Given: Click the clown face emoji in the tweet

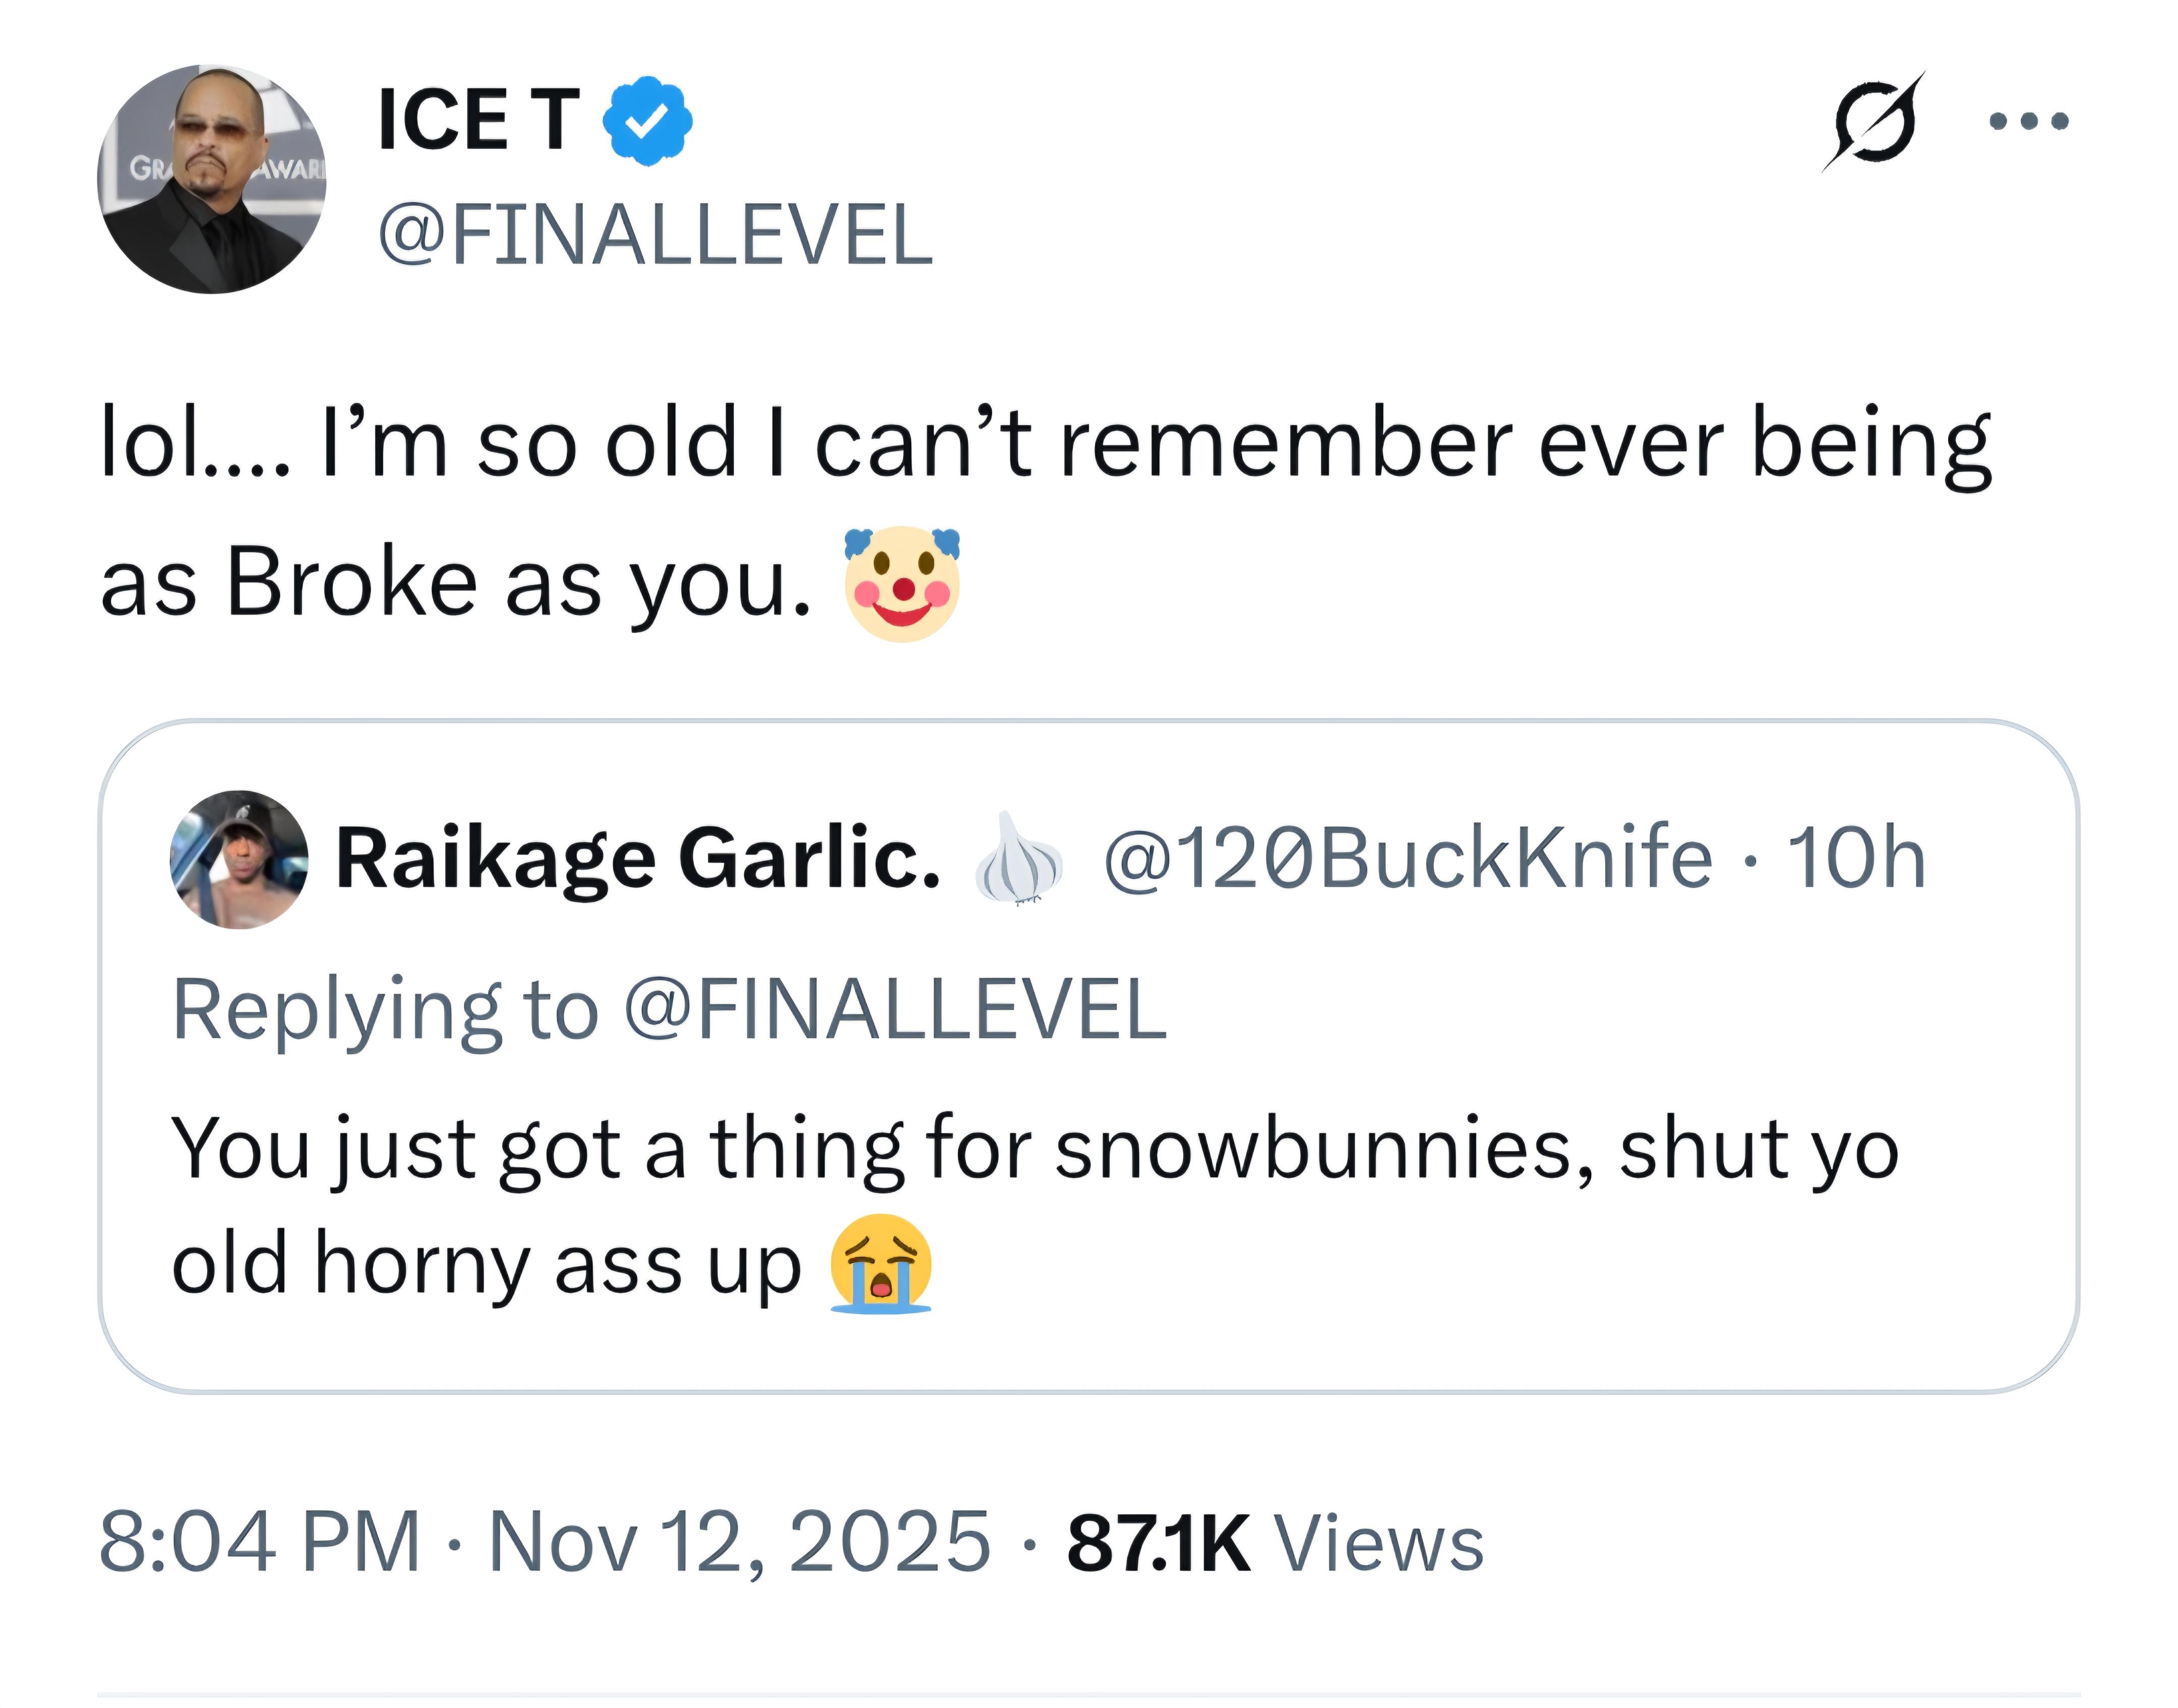Looking at the screenshot, I should pyautogui.click(x=902, y=584).
